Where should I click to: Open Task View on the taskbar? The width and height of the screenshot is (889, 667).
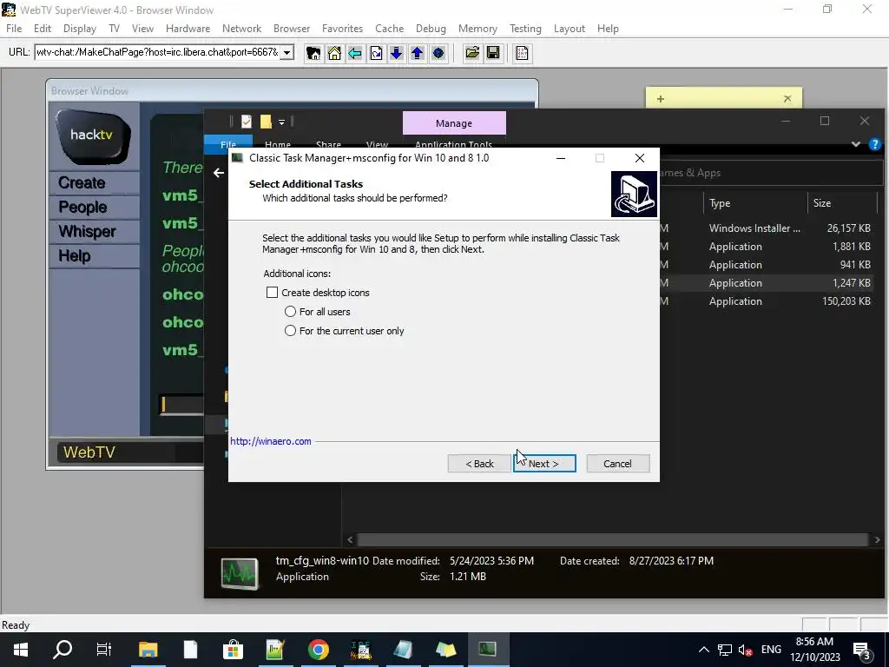tap(104, 650)
